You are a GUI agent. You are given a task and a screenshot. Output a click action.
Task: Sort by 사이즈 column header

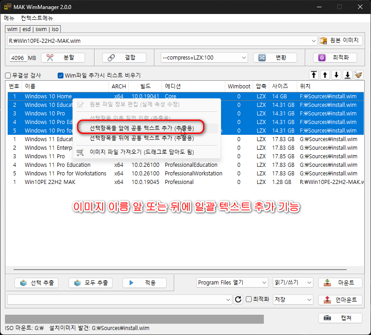pos(283,86)
